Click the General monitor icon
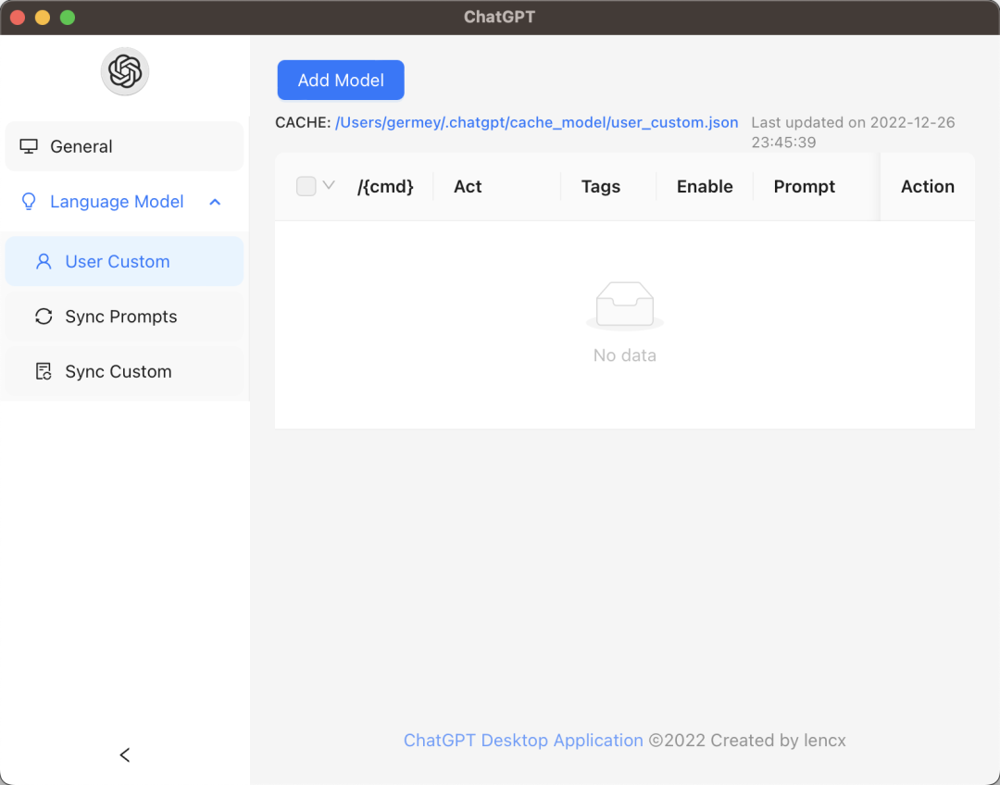Viewport: 1000px width, 785px height. [x=29, y=146]
